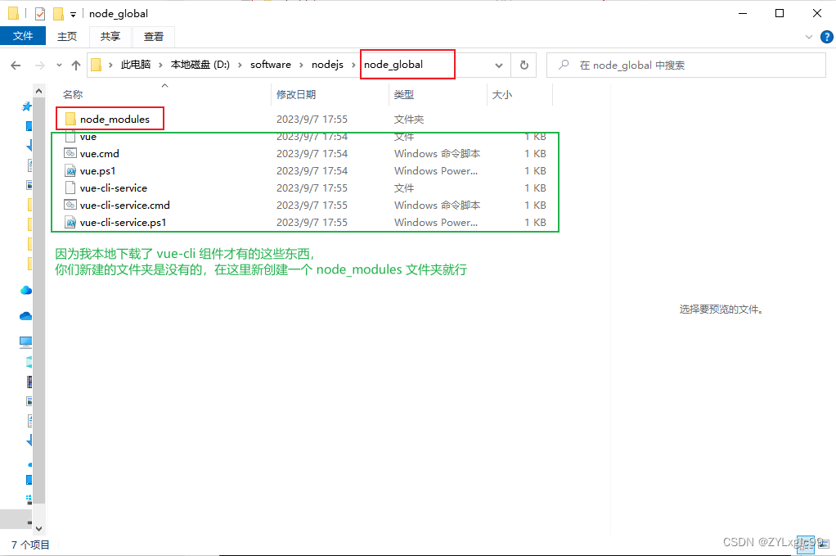836x556 pixels.
Task: Click the magnifier icon in the search box
Action: 564,65
